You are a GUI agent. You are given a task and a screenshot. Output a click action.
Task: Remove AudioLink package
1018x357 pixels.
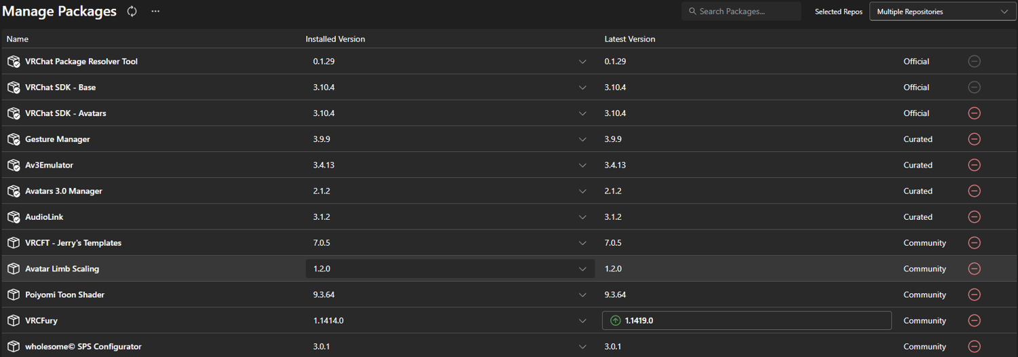pos(975,217)
